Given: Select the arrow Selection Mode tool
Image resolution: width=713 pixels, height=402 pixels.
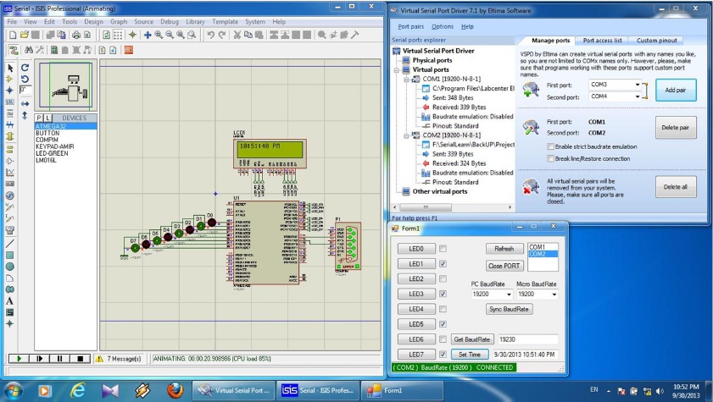Looking at the screenshot, I should pos(10,68).
